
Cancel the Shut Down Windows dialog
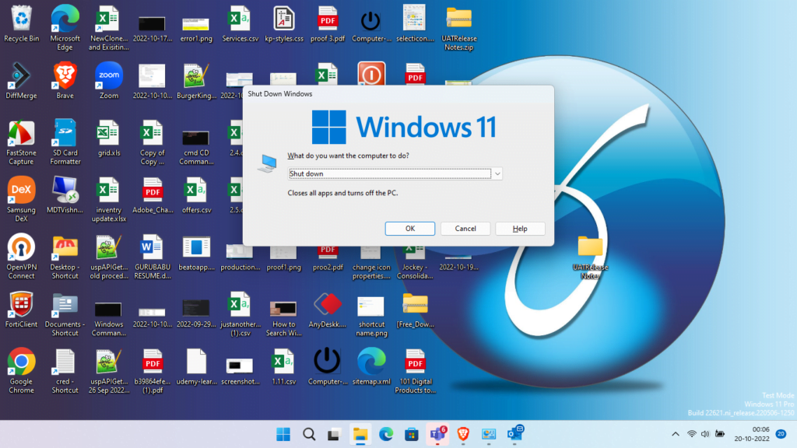click(465, 229)
